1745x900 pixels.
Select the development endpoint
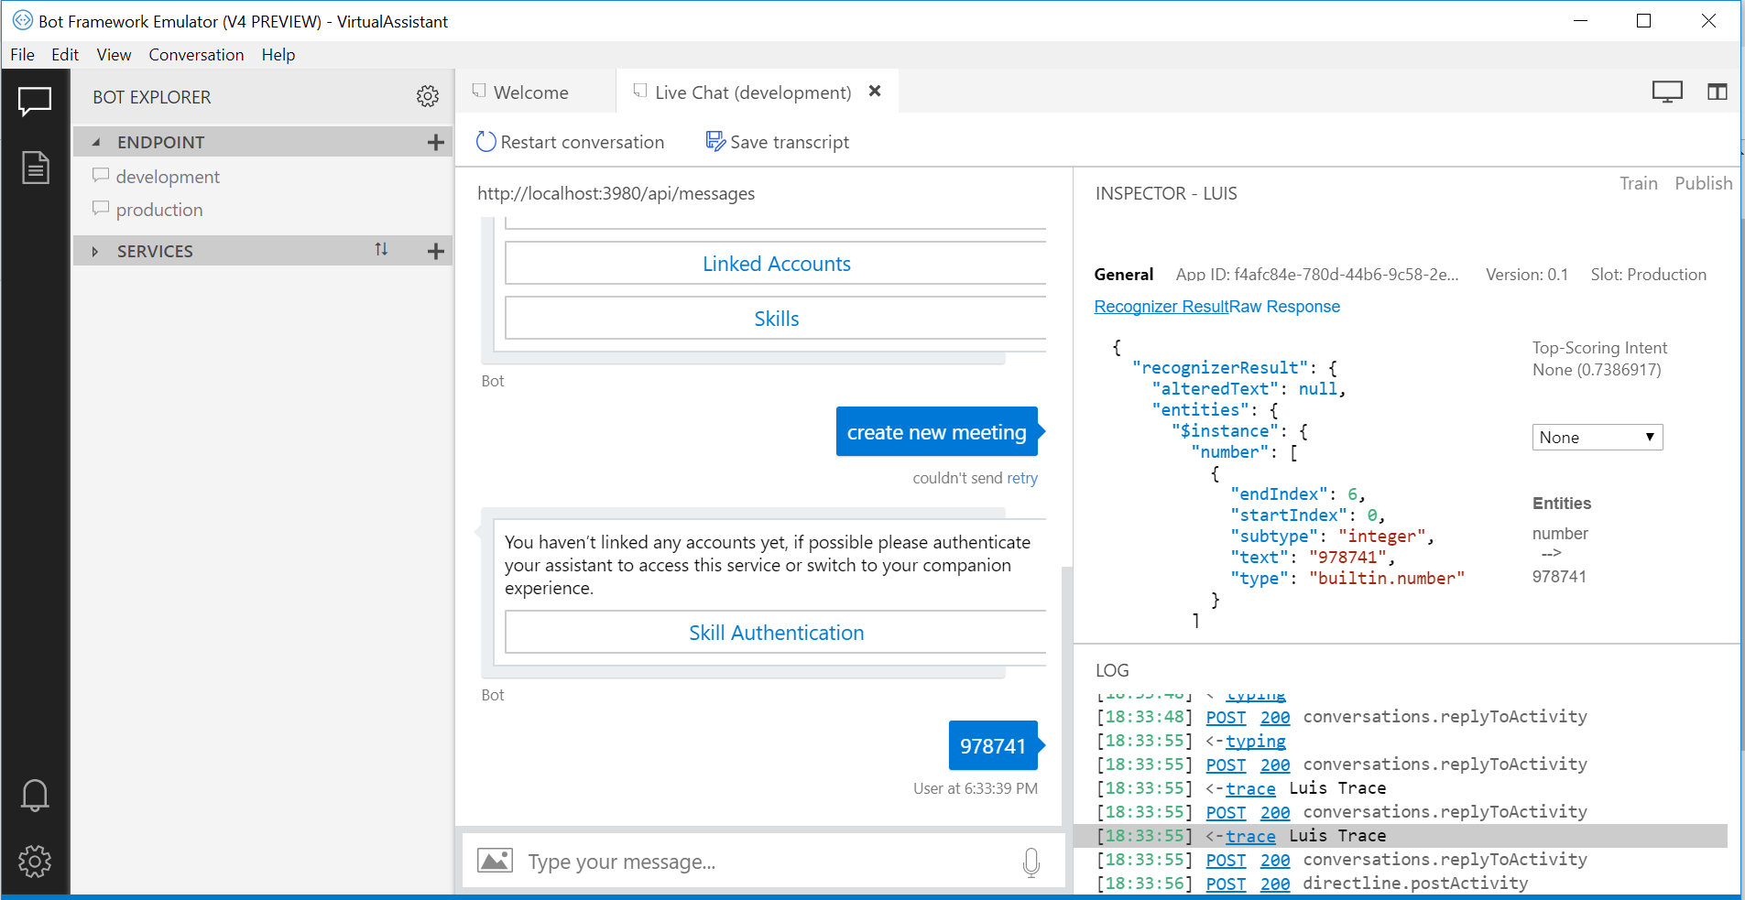(168, 177)
